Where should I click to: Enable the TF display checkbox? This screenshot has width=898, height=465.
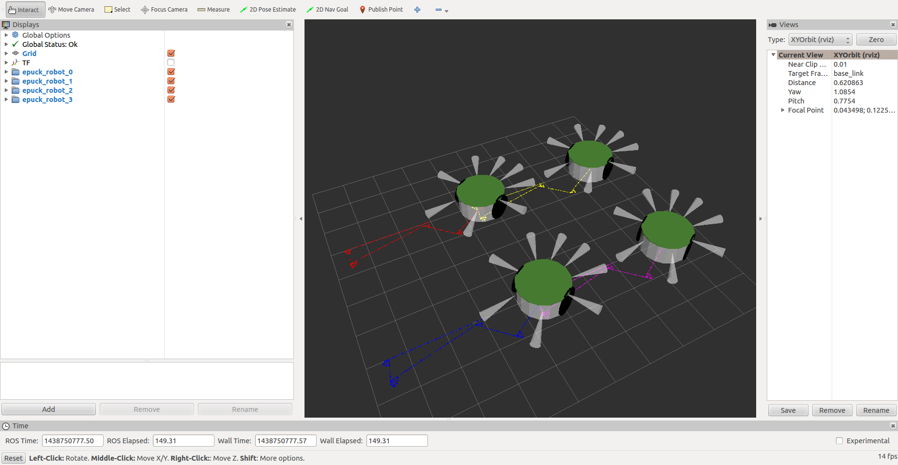(171, 63)
